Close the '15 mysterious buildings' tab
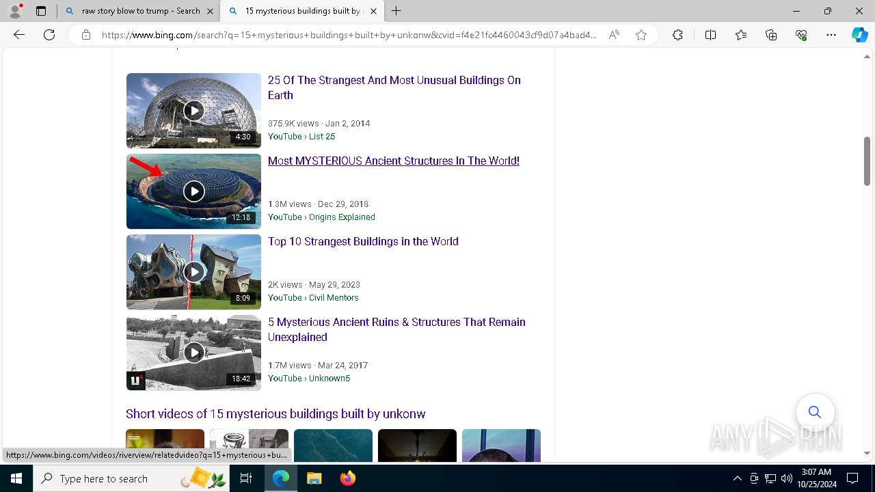This screenshot has height=492, width=875. [373, 11]
